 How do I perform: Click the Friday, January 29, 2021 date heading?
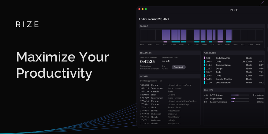tap(154, 19)
